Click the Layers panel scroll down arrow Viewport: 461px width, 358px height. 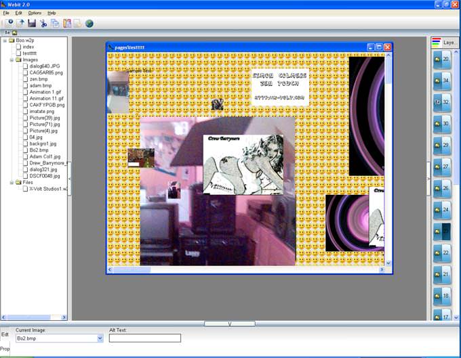456,317
